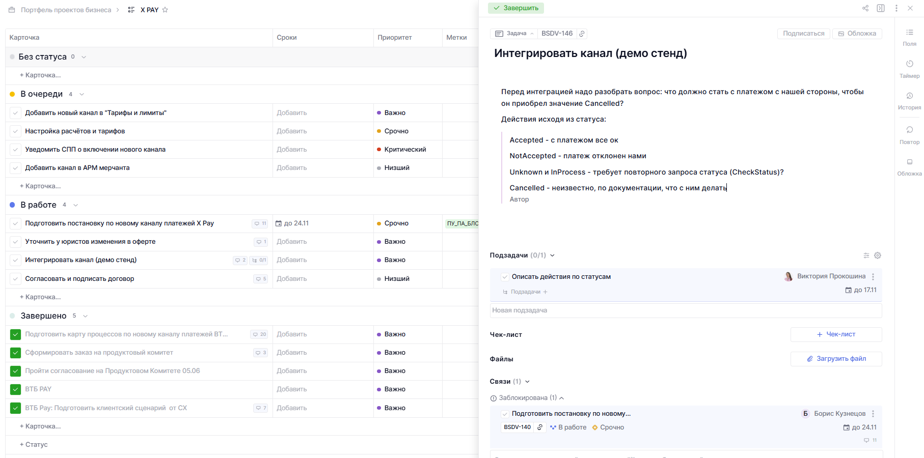The height and width of the screenshot is (458, 924).
Task: Open subtasks settings gear icon
Action: pos(877,255)
